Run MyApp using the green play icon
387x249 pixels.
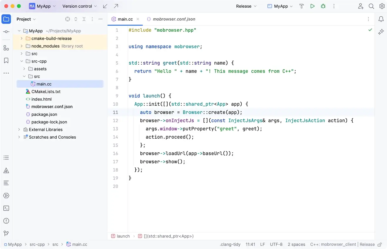312,6
